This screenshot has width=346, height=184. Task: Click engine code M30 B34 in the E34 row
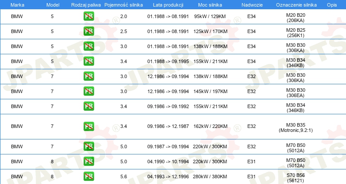tap(296, 63)
